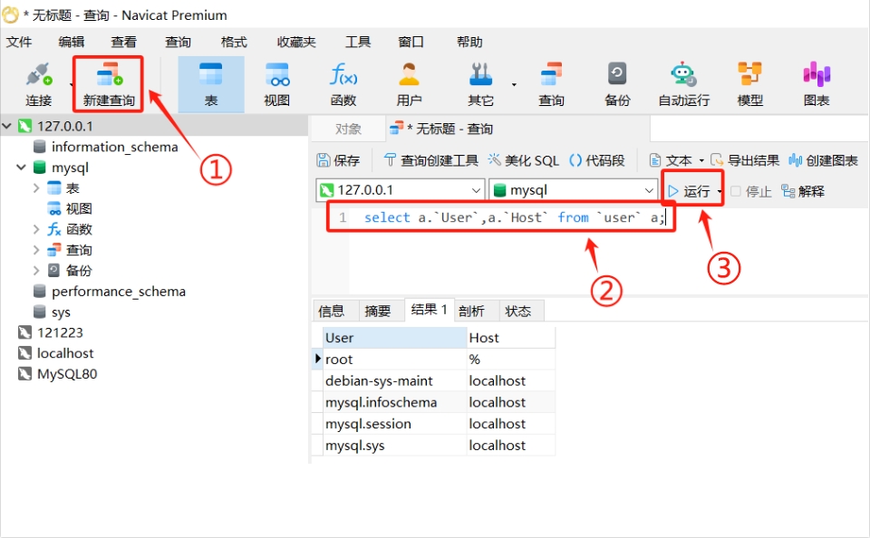
Task: Open the 视图 view toolbar icon
Action: (277, 84)
